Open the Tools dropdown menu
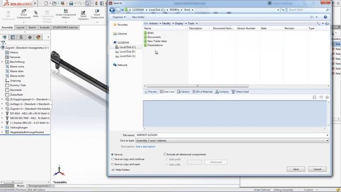The image size is (341, 192). click(x=193, y=23)
